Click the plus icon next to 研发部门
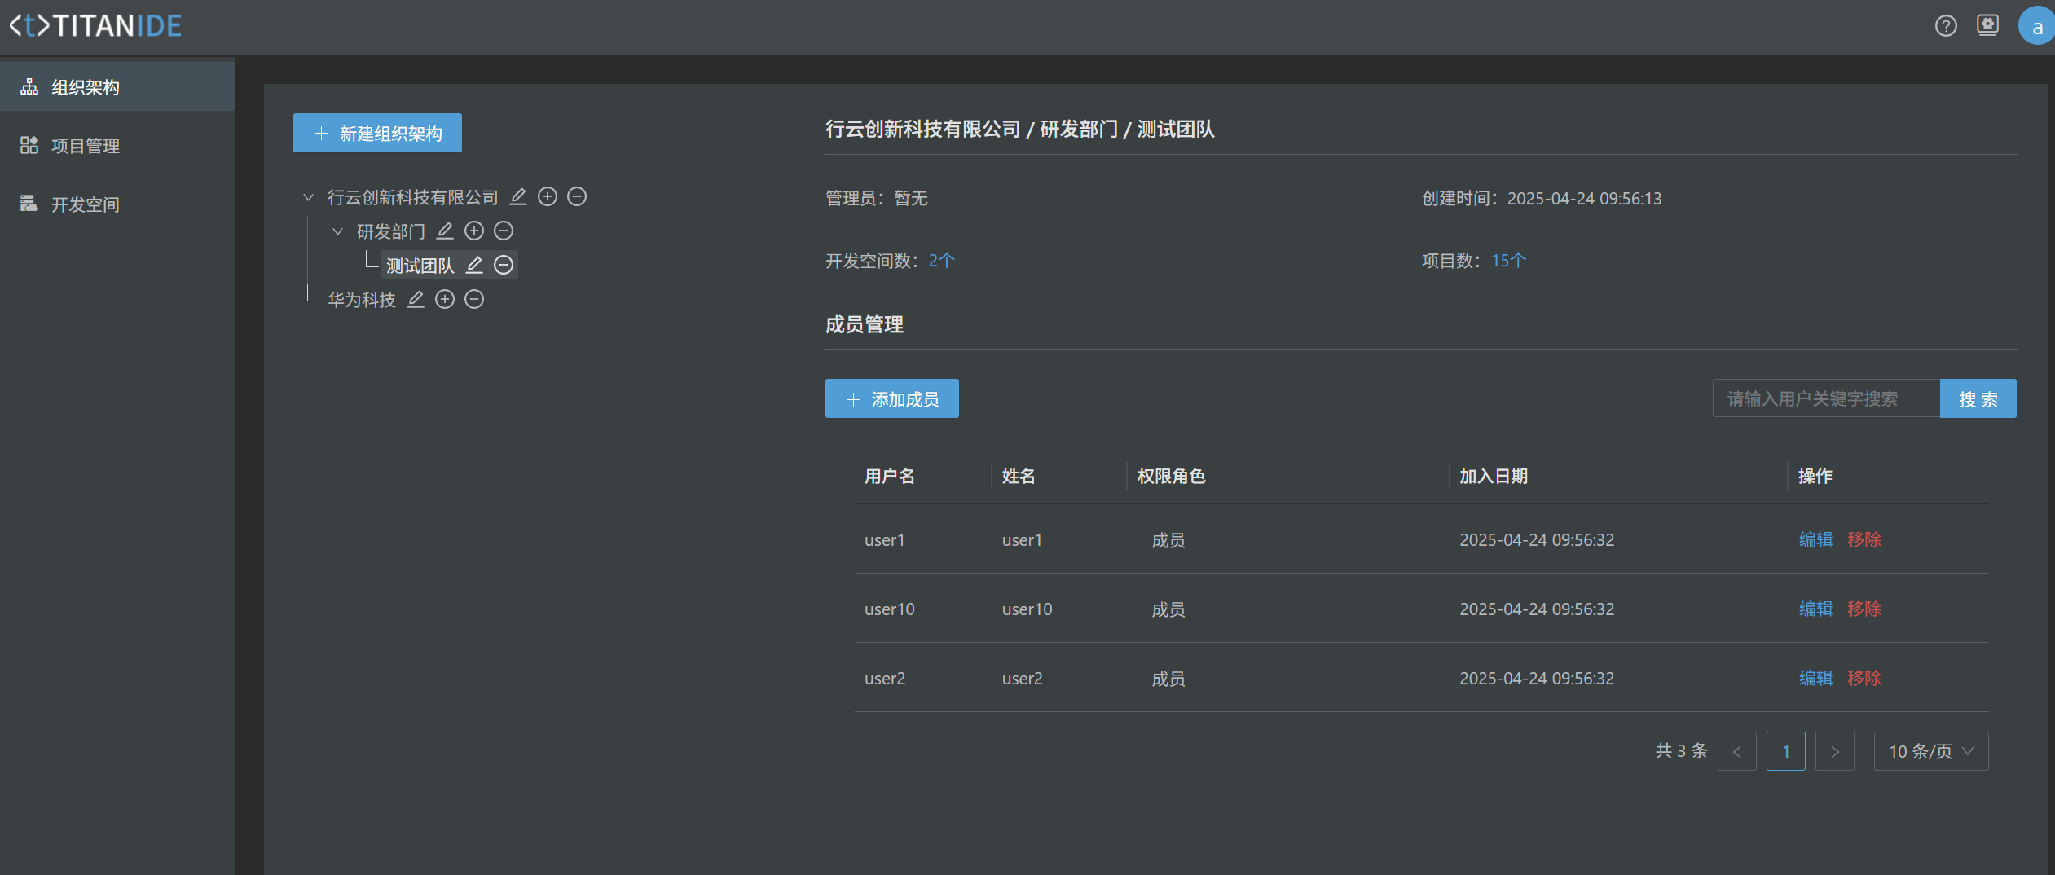Screen dimensions: 2055x875 coord(474,231)
